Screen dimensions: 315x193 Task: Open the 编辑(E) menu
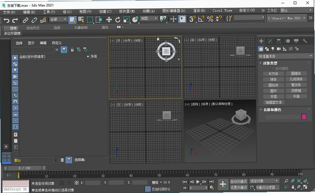29,12
